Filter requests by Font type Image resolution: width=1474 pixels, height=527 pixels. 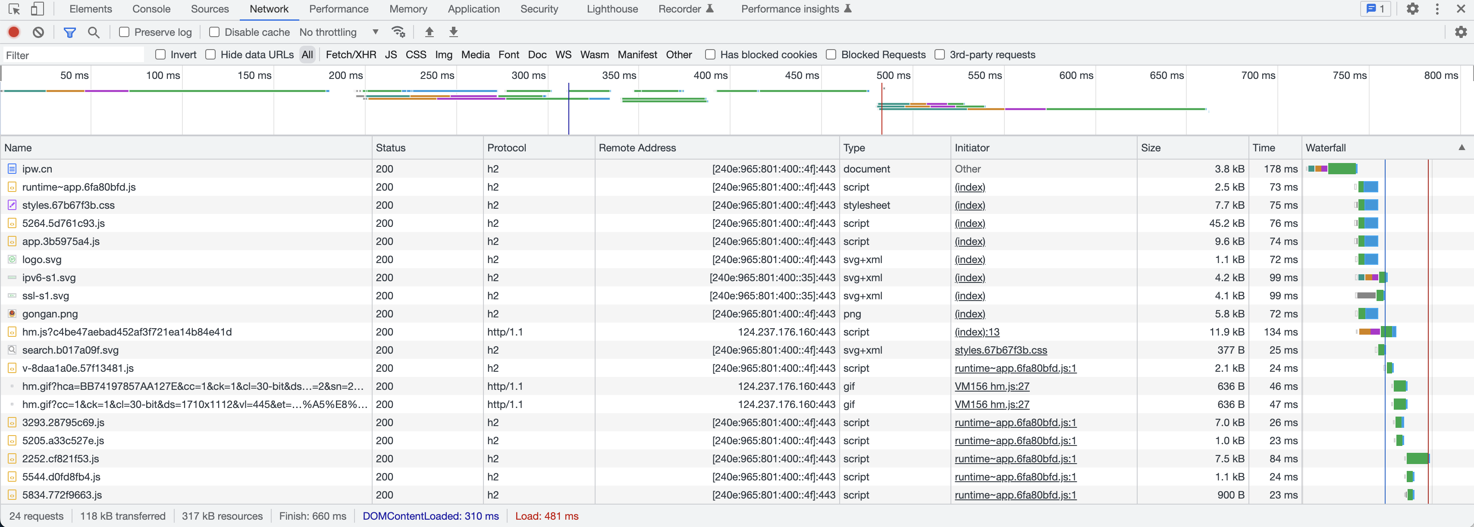click(508, 54)
